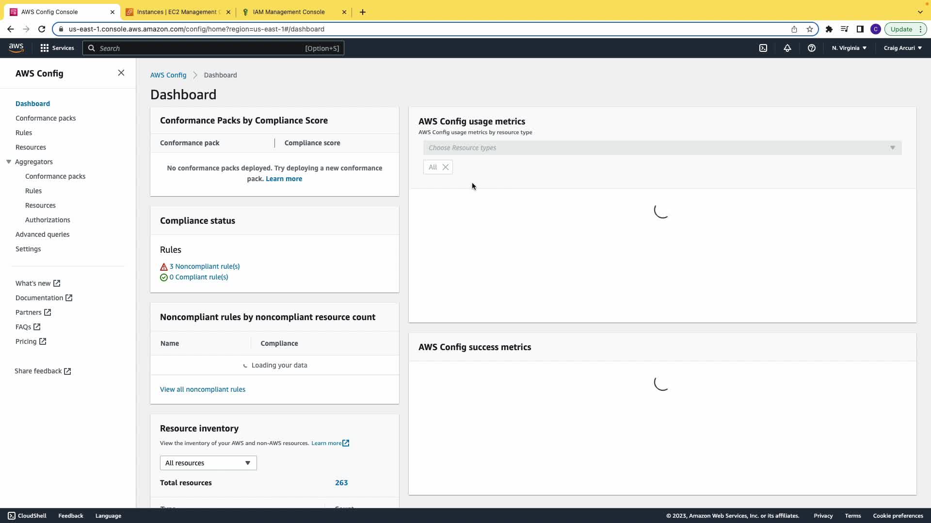Reload the page with the refresh icon

click(42, 29)
